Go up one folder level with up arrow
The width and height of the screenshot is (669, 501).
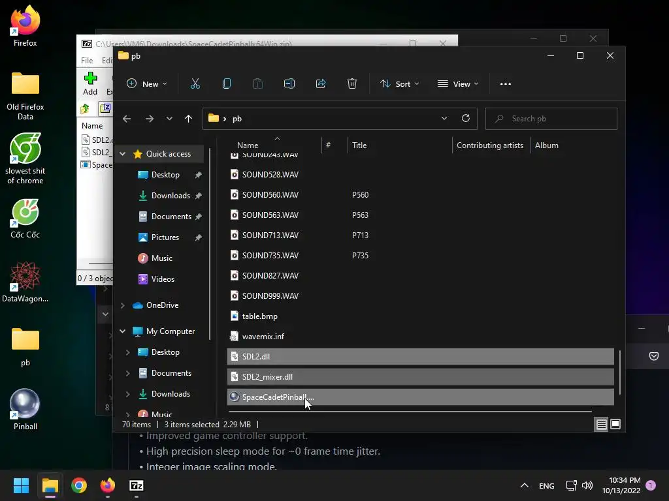coord(188,119)
